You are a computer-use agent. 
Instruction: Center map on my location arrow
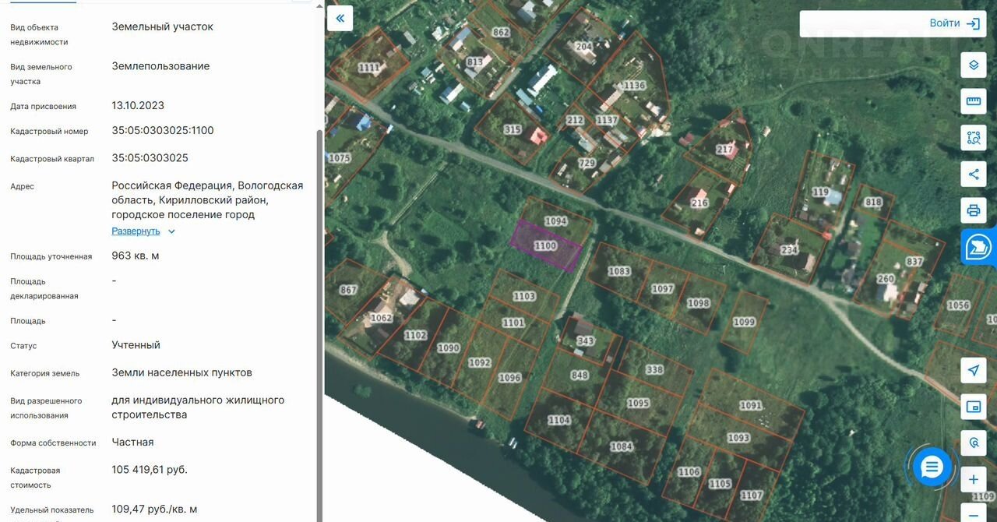coord(973,370)
